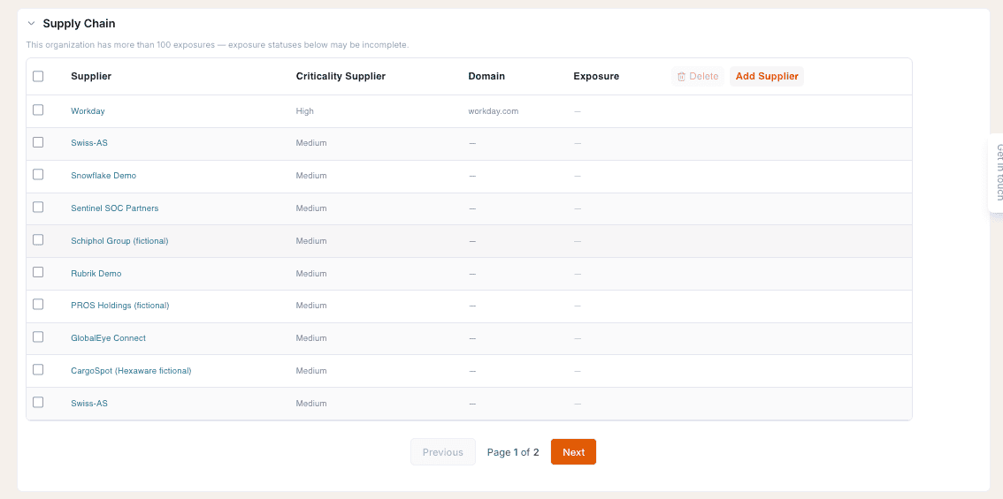
Task: Open Schiphol Group (fictional) supplier link
Action: click(x=119, y=241)
